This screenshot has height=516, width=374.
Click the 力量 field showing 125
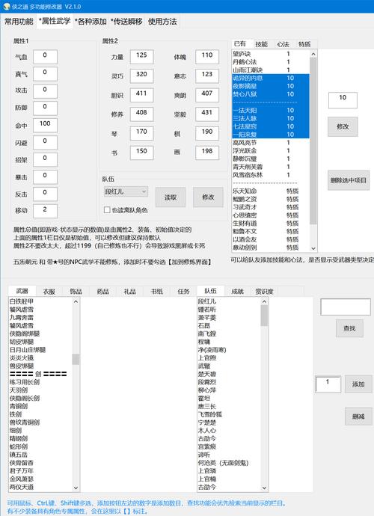(141, 57)
